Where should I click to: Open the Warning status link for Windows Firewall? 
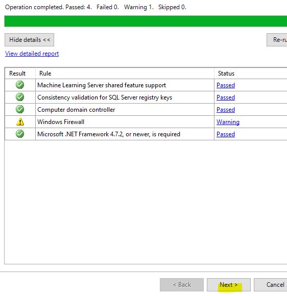[228, 122]
